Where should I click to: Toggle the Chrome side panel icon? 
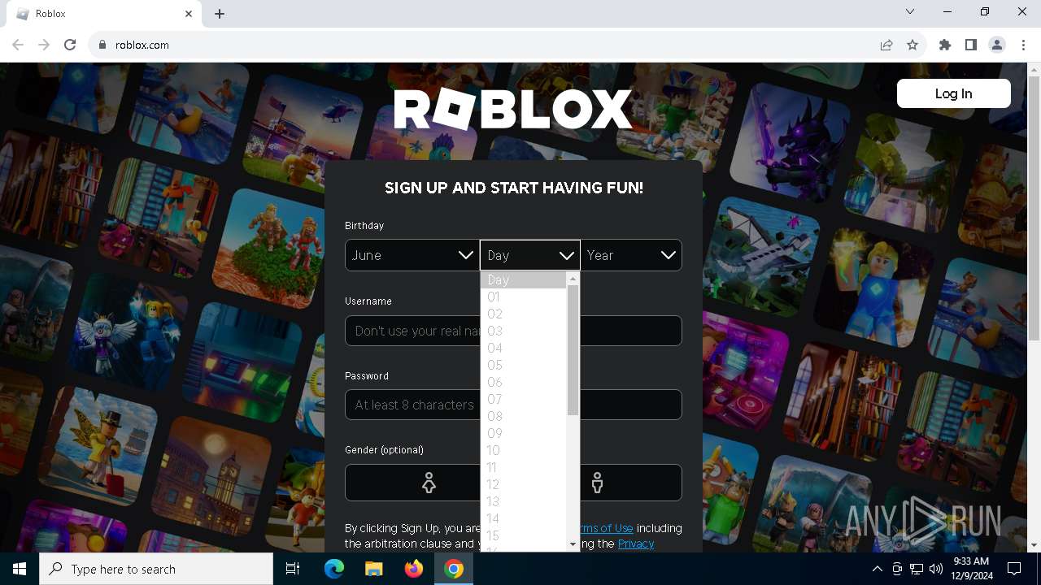point(971,45)
